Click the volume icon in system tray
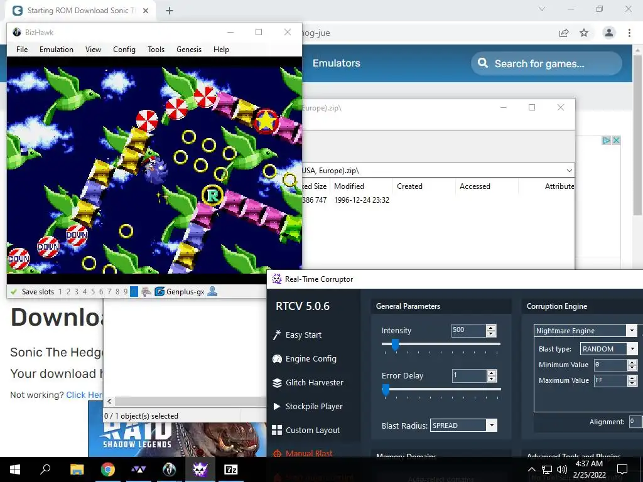 pyautogui.click(x=562, y=469)
